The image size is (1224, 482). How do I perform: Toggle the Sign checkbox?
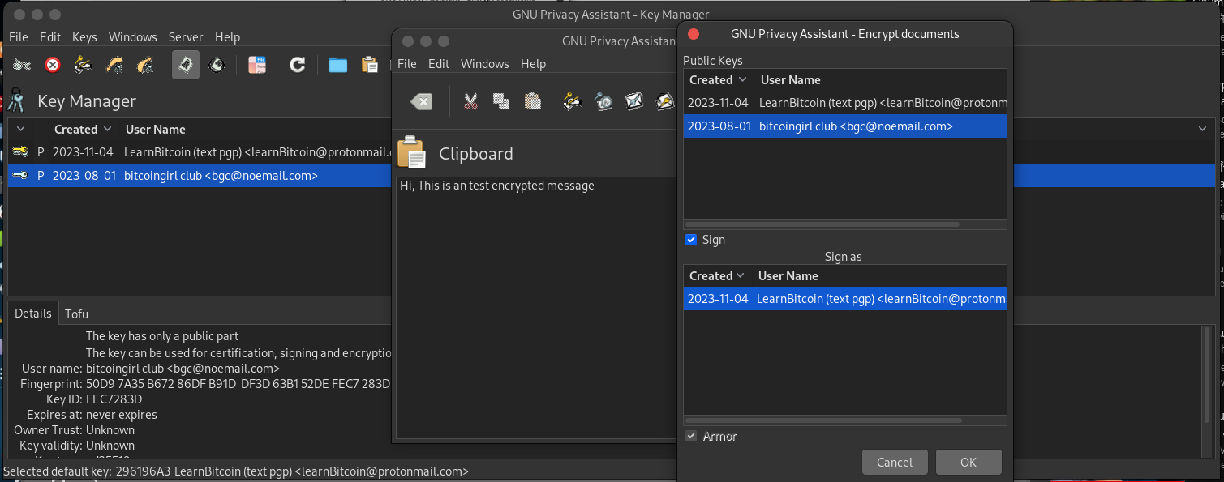point(691,240)
